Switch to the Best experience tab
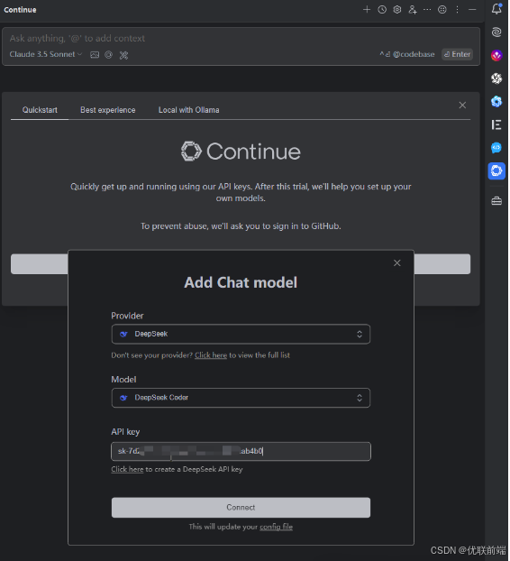The image size is (510, 561). [x=108, y=110]
